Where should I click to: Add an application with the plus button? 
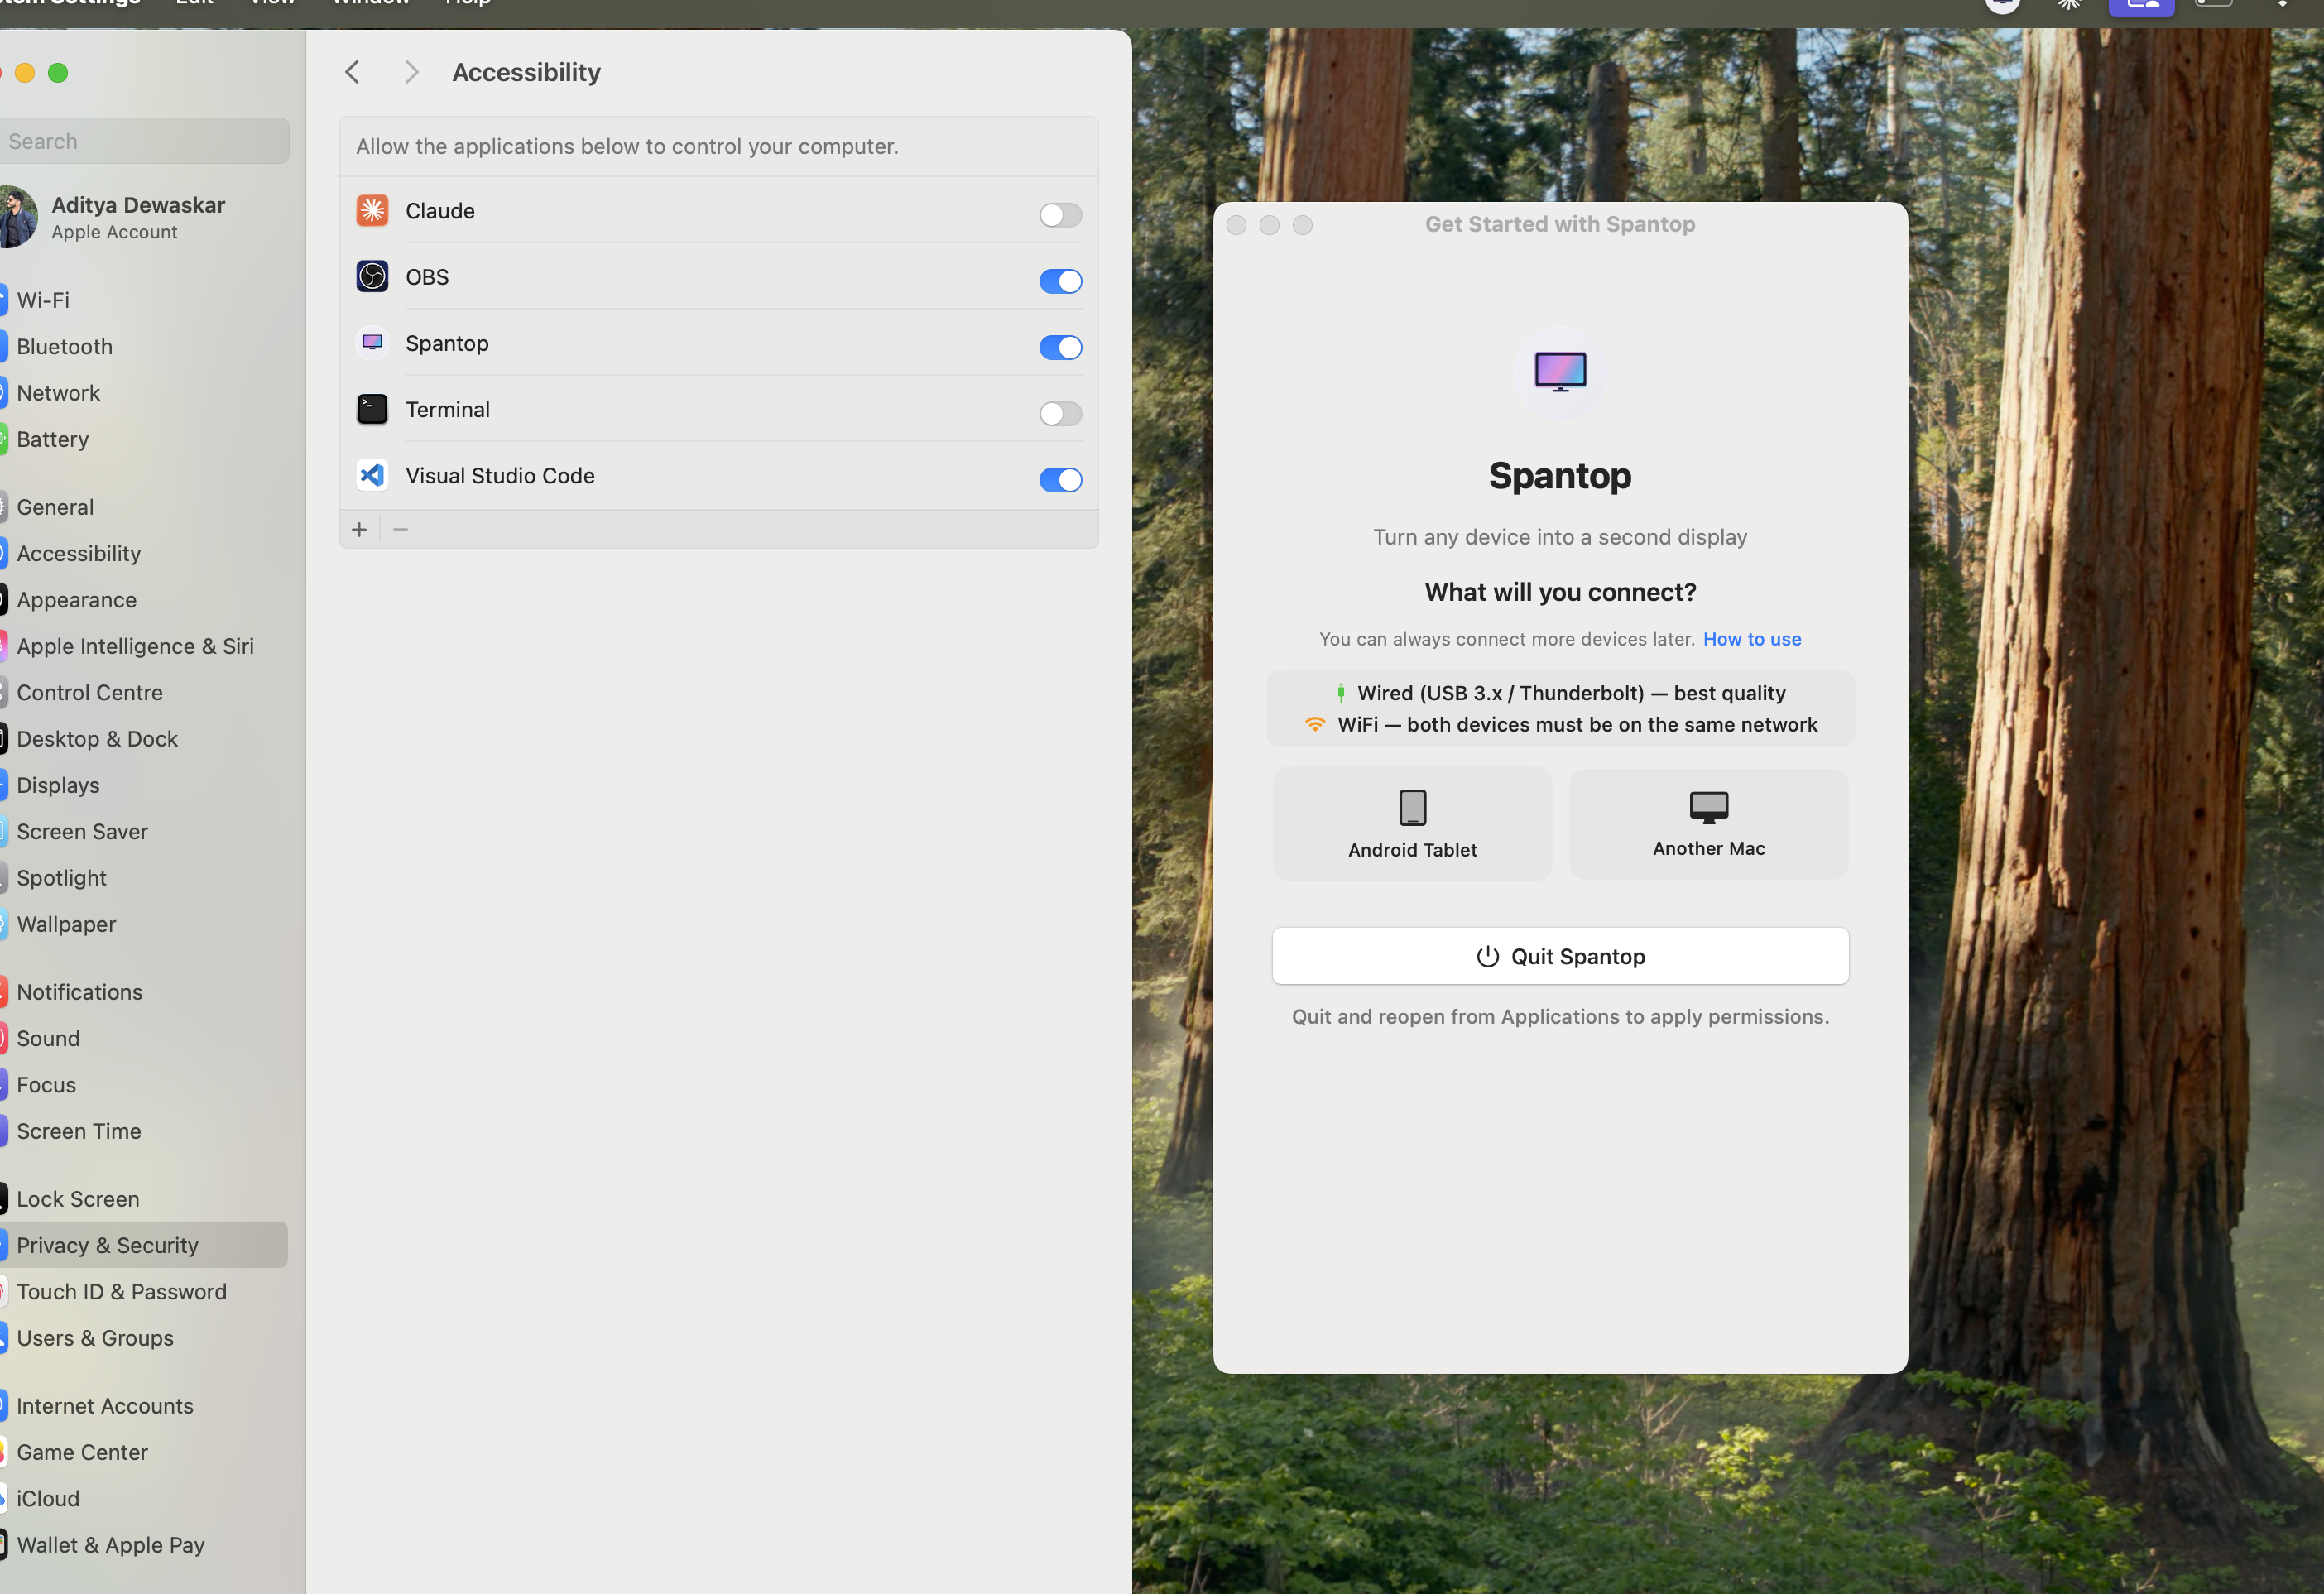tap(359, 529)
